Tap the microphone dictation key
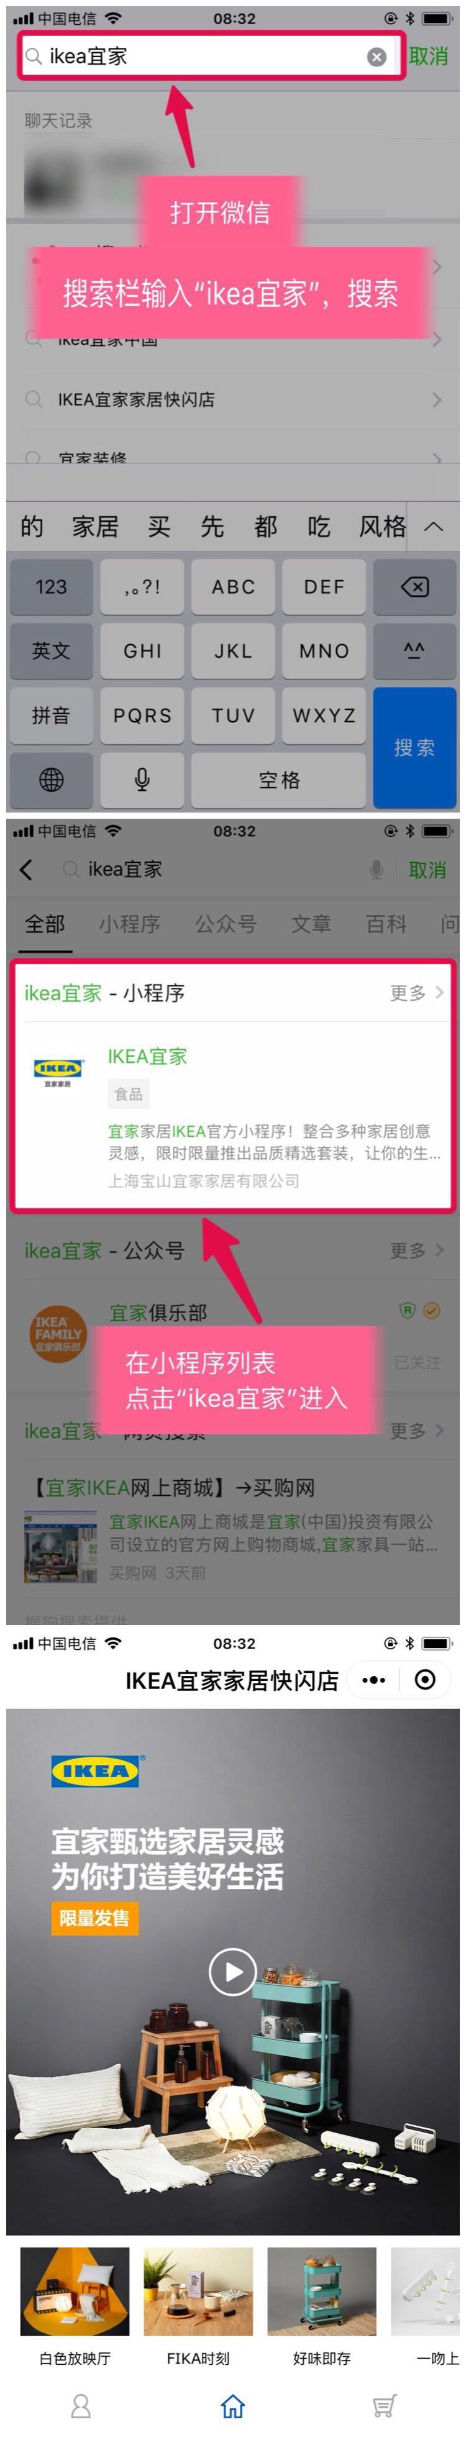The height and width of the screenshot is (2445, 466). pyautogui.click(x=142, y=780)
